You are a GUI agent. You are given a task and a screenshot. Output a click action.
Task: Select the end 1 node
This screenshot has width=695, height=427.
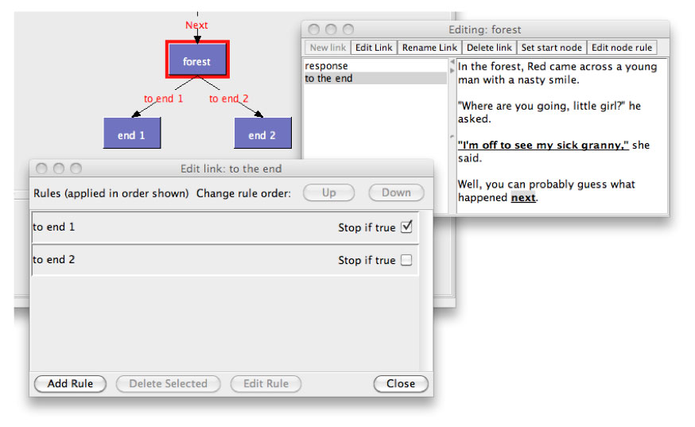132,133
